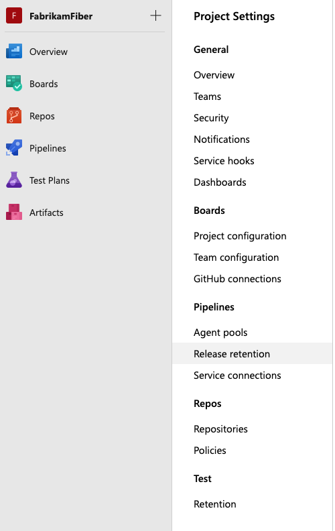
Task: Go to Notifications settings
Action: (222, 139)
